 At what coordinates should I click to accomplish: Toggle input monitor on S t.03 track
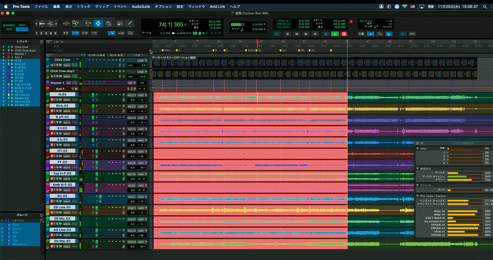[x=55, y=133]
